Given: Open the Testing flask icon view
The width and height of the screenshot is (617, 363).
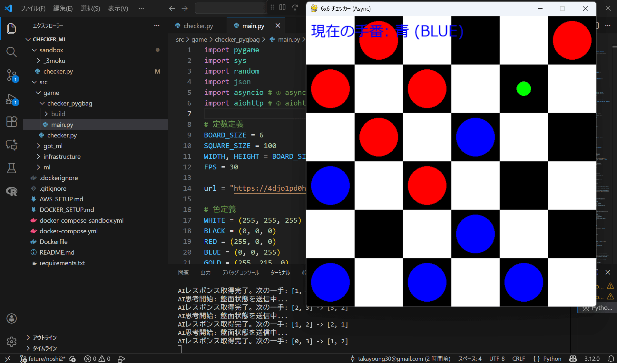Looking at the screenshot, I should click(x=11, y=168).
